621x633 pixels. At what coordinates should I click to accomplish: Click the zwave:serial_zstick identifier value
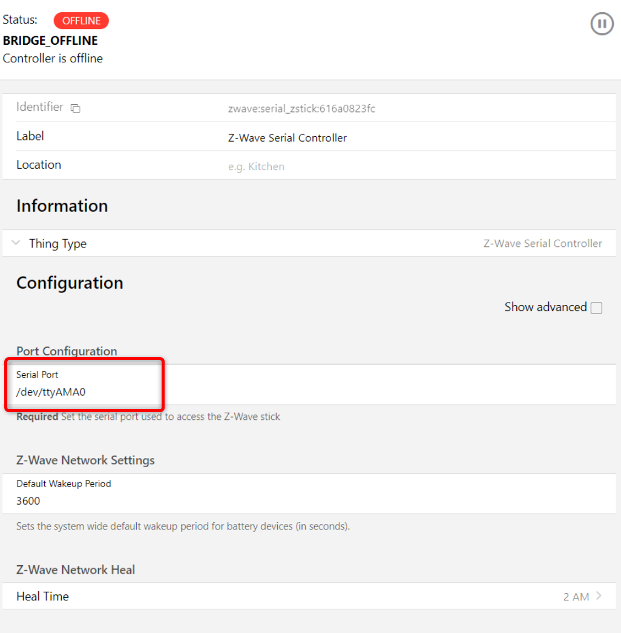tap(301, 109)
